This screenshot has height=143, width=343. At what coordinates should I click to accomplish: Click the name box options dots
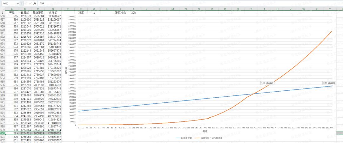(x=22, y=3)
